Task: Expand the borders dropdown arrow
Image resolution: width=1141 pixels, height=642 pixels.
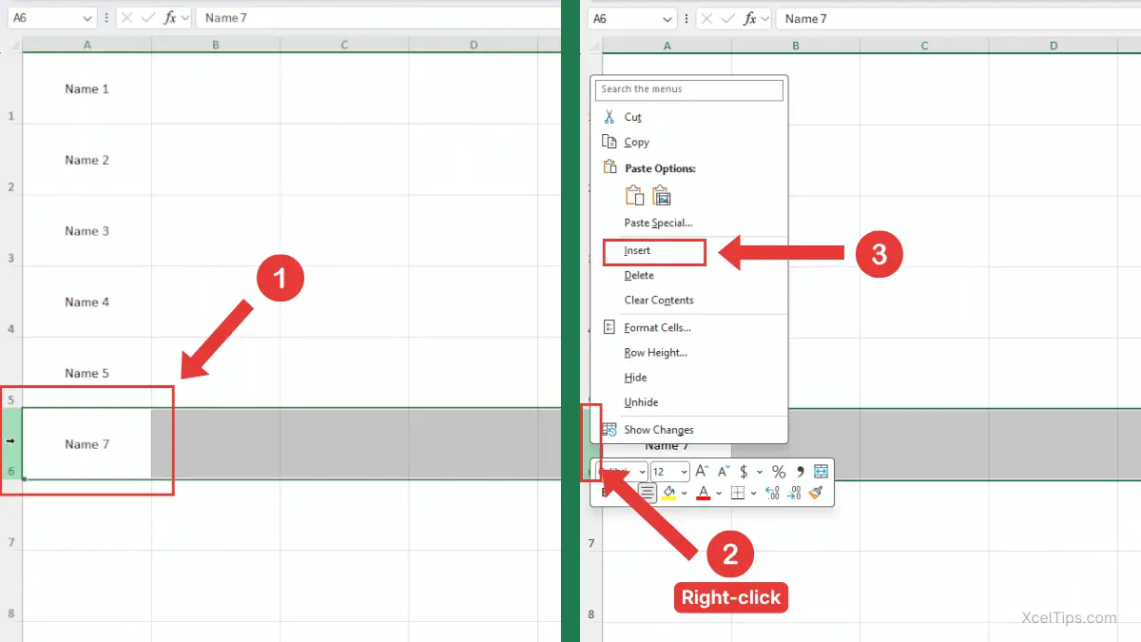Action: (x=753, y=493)
